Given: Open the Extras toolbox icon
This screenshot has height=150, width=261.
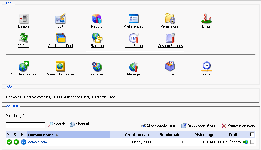Looking at the screenshot, I should click(170, 67).
